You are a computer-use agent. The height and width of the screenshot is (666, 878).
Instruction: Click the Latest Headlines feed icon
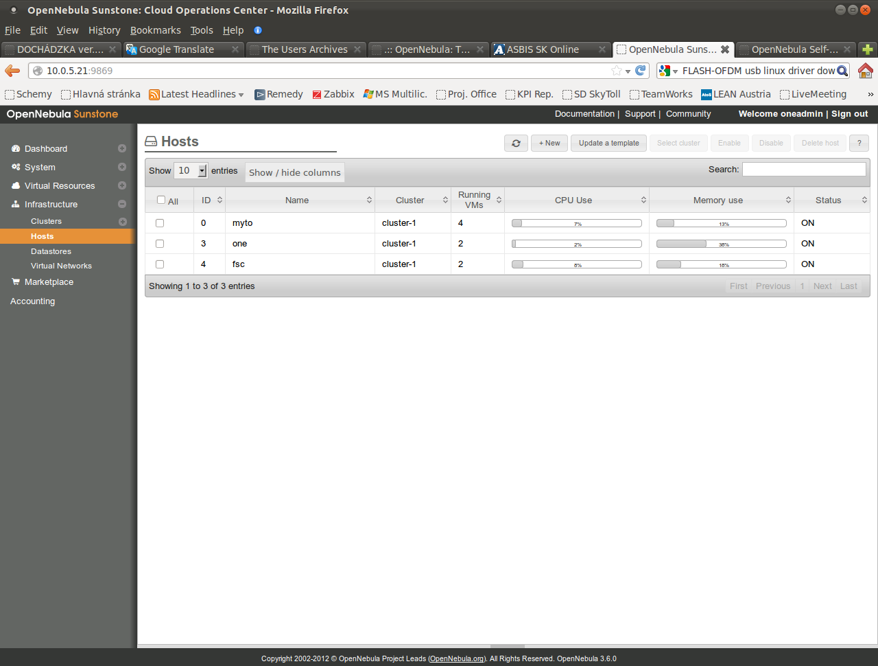click(x=154, y=95)
